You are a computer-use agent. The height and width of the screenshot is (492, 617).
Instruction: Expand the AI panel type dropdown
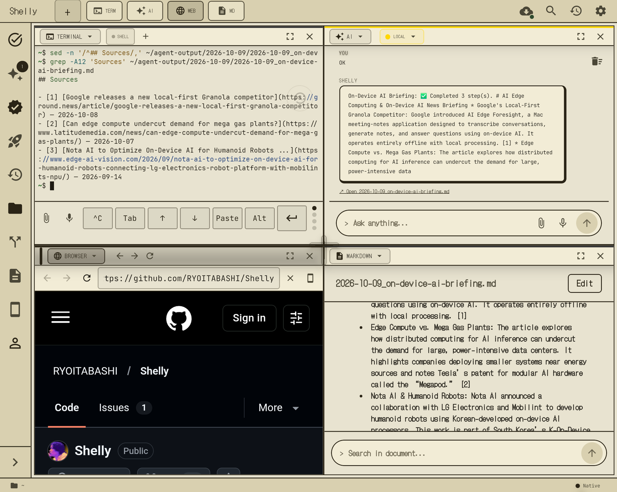(x=350, y=37)
